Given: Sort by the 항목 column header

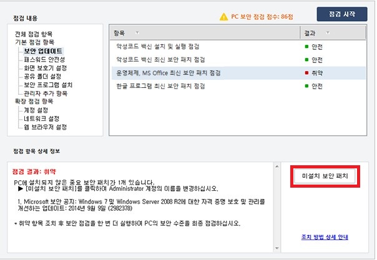Looking at the screenshot, I should point(205,32).
